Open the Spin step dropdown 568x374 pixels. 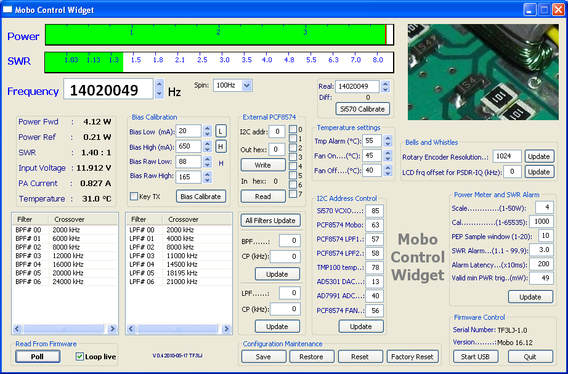click(x=246, y=86)
